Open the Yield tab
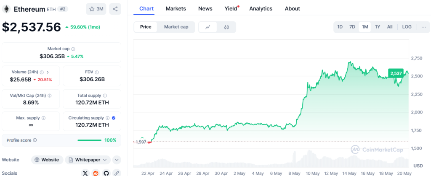Viewport: 431px width, 176px height. coord(231,9)
